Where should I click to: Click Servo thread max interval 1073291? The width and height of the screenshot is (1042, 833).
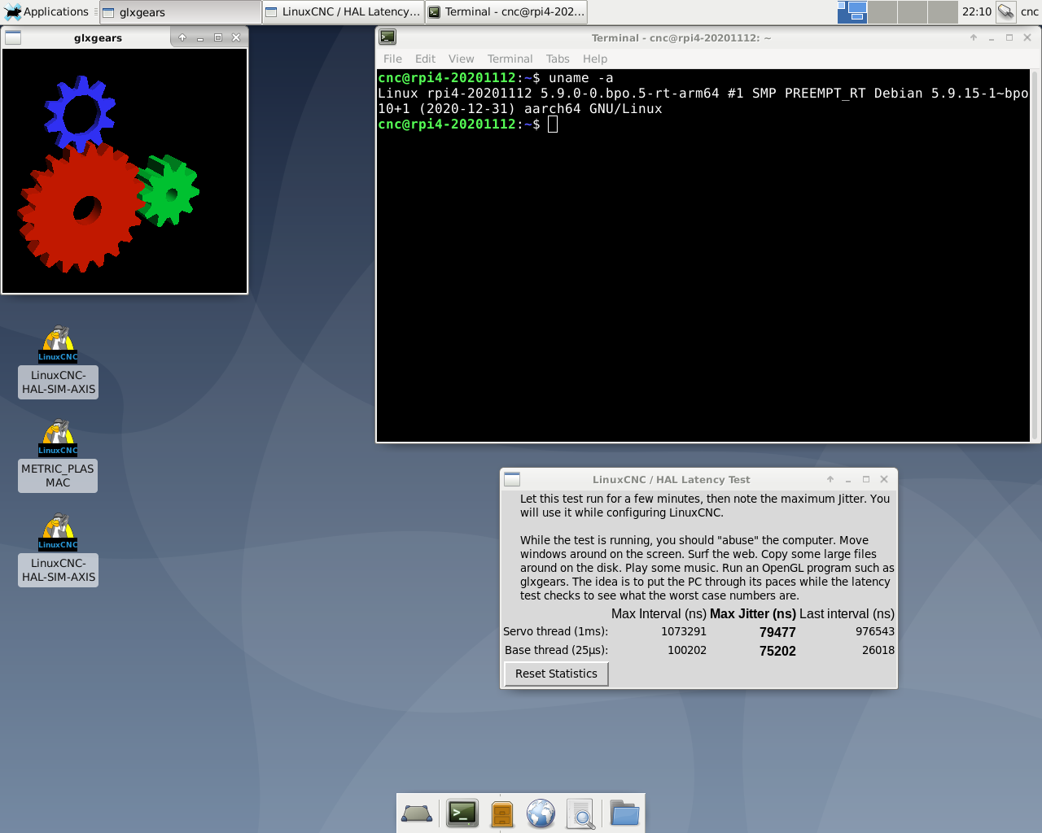click(x=684, y=631)
